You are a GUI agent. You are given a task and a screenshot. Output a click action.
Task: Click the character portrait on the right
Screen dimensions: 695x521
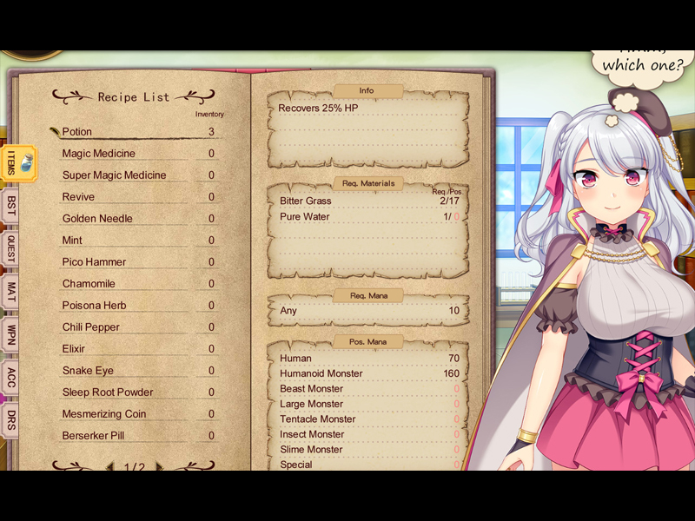click(x=608, y=260)
